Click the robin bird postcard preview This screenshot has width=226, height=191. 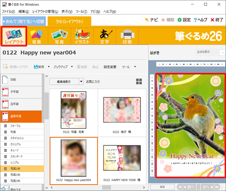point(191,126)
